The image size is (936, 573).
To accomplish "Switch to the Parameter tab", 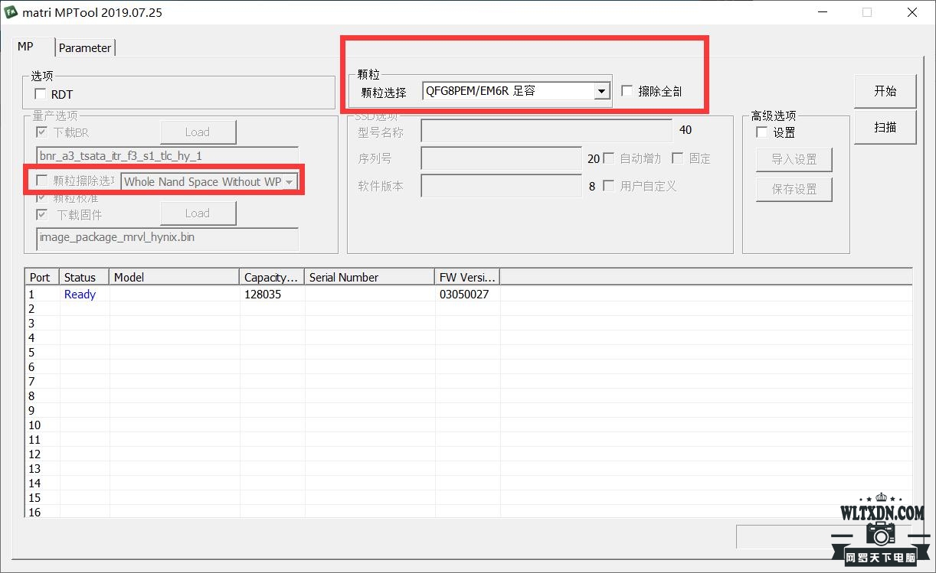I will pos(85,47).
